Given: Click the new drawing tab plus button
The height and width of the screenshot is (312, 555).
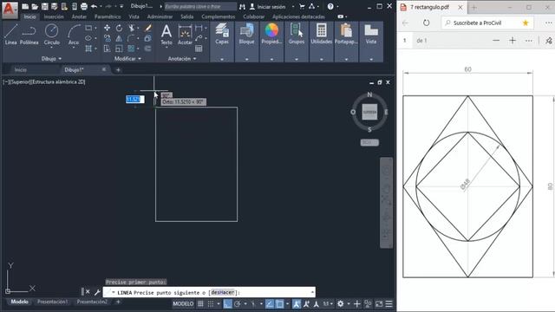Looking at the screenshot, I should click(118, 70).
